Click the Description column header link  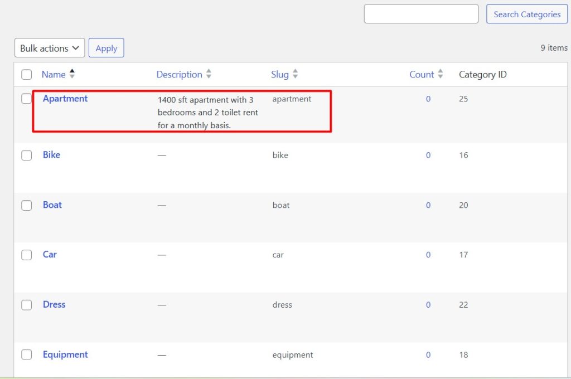click(179, 74)
